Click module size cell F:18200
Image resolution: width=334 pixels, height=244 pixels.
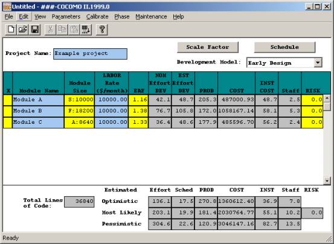pyautogui.click(x=79, y=111)
